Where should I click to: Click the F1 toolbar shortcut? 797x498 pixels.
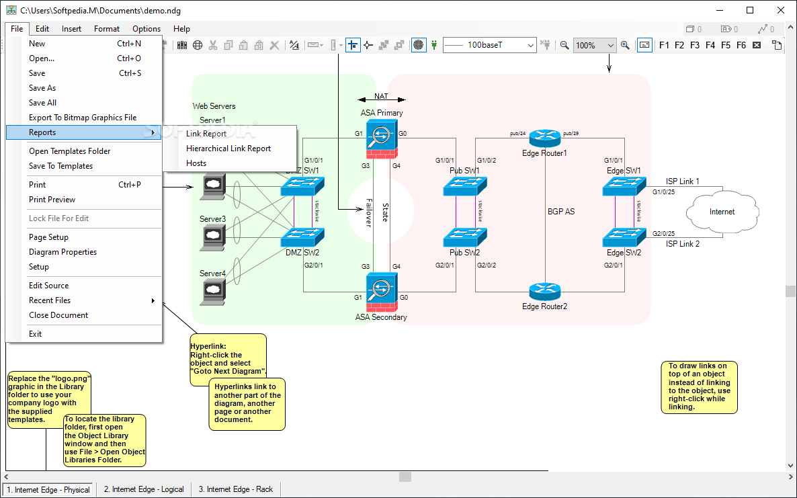tap(664, 45)
